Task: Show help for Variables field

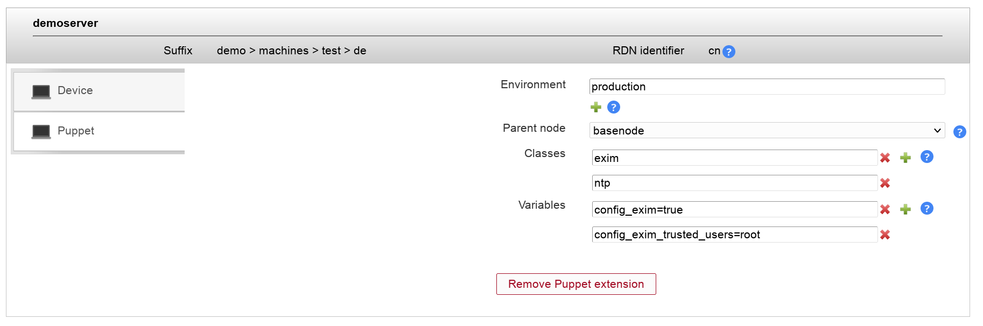Action: coord(926,209)
